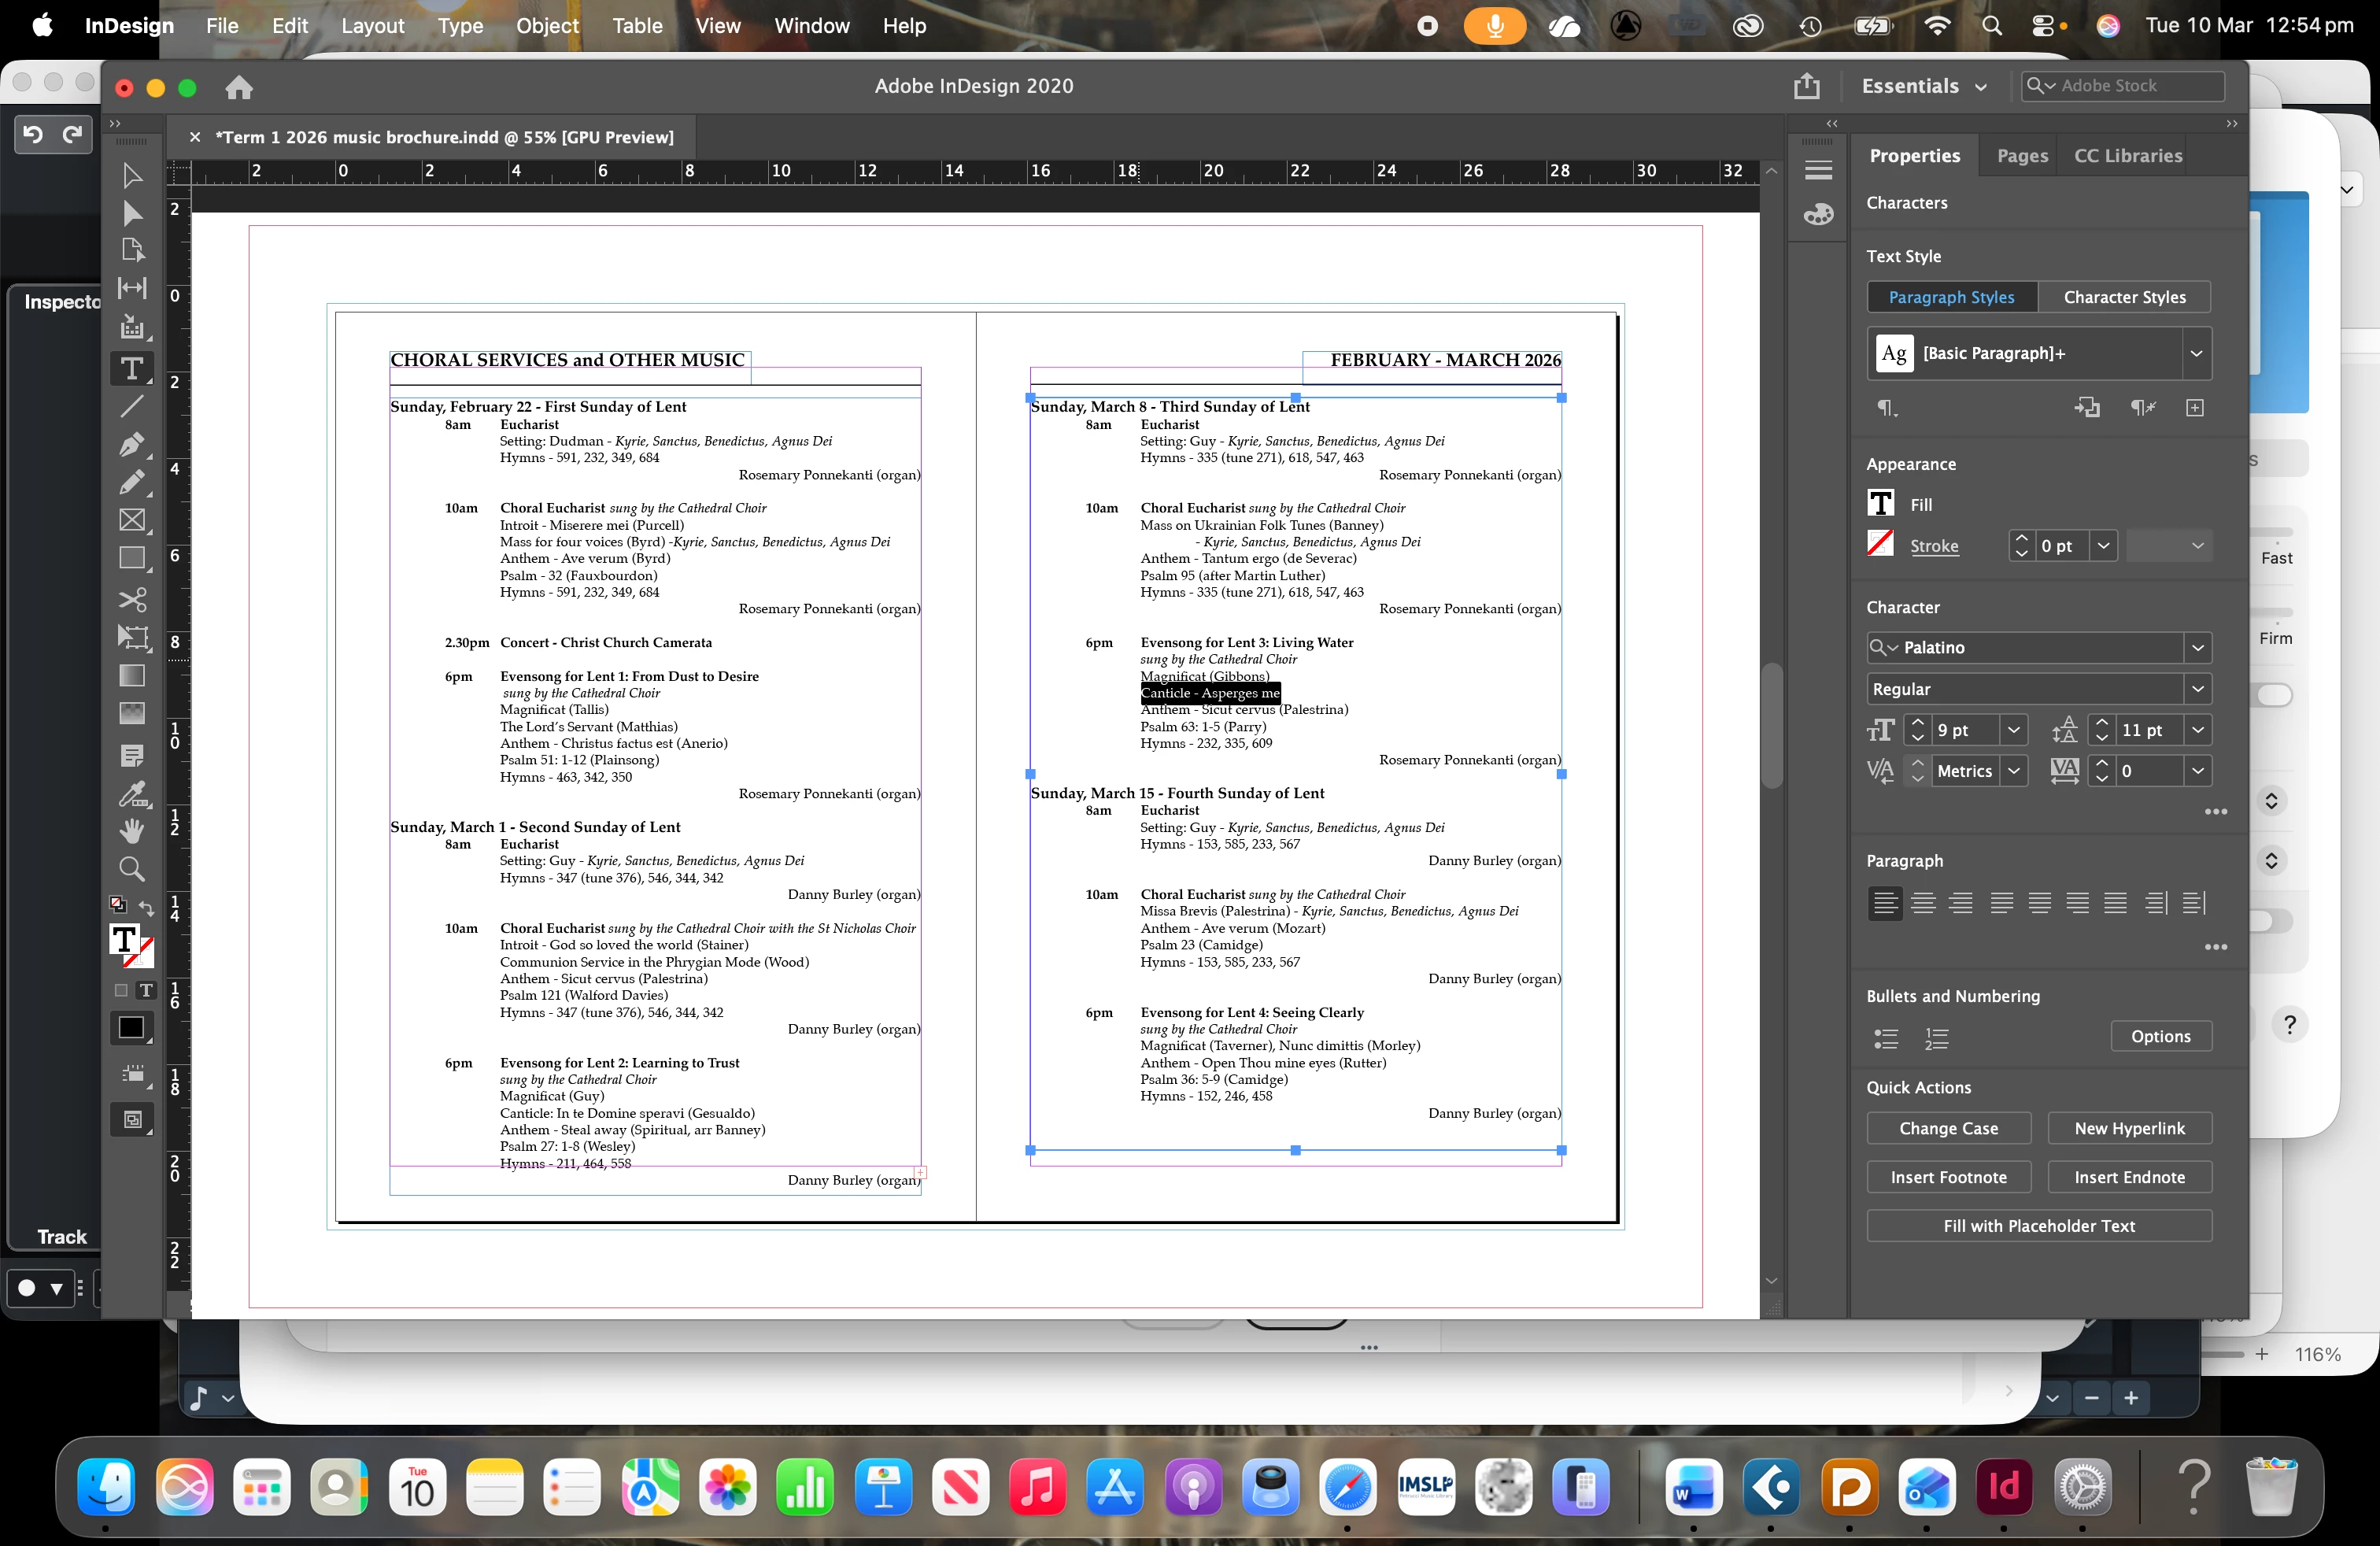The height and width of the screenshot is (1546, 2380).
Task: Click the text Fill color swatch
Action: click(x=1880, y=504)
